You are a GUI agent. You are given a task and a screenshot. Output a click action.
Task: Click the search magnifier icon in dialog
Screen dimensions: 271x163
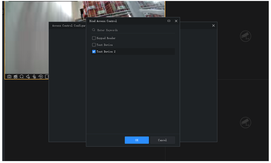click(93, 30)
